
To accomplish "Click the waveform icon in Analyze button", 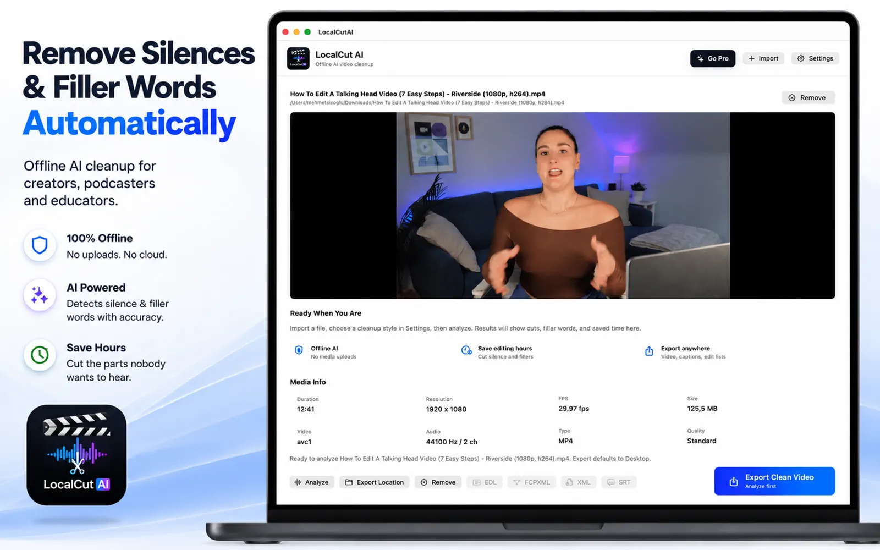I will point(298,482).
